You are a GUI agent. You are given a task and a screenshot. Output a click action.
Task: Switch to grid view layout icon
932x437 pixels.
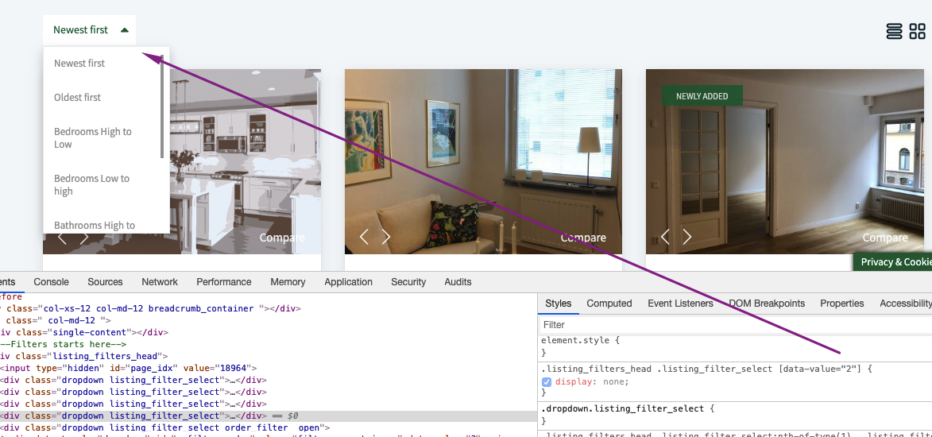coord(918,31)
